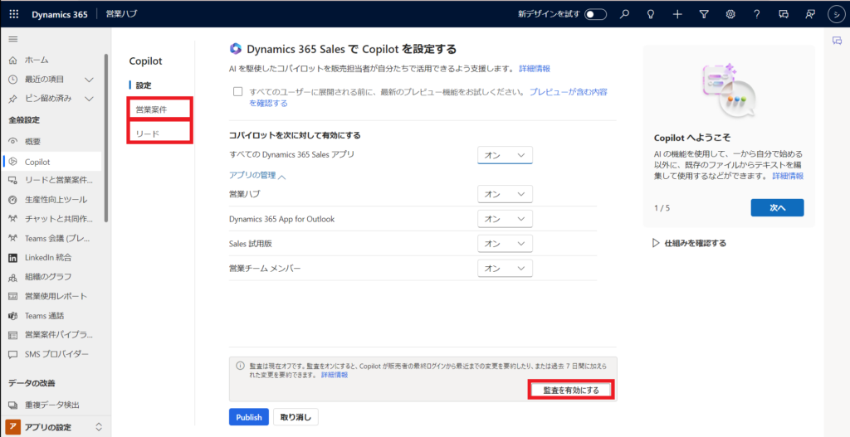Select the リード tab under Copilot
The image size is (850, 437).
148,134
